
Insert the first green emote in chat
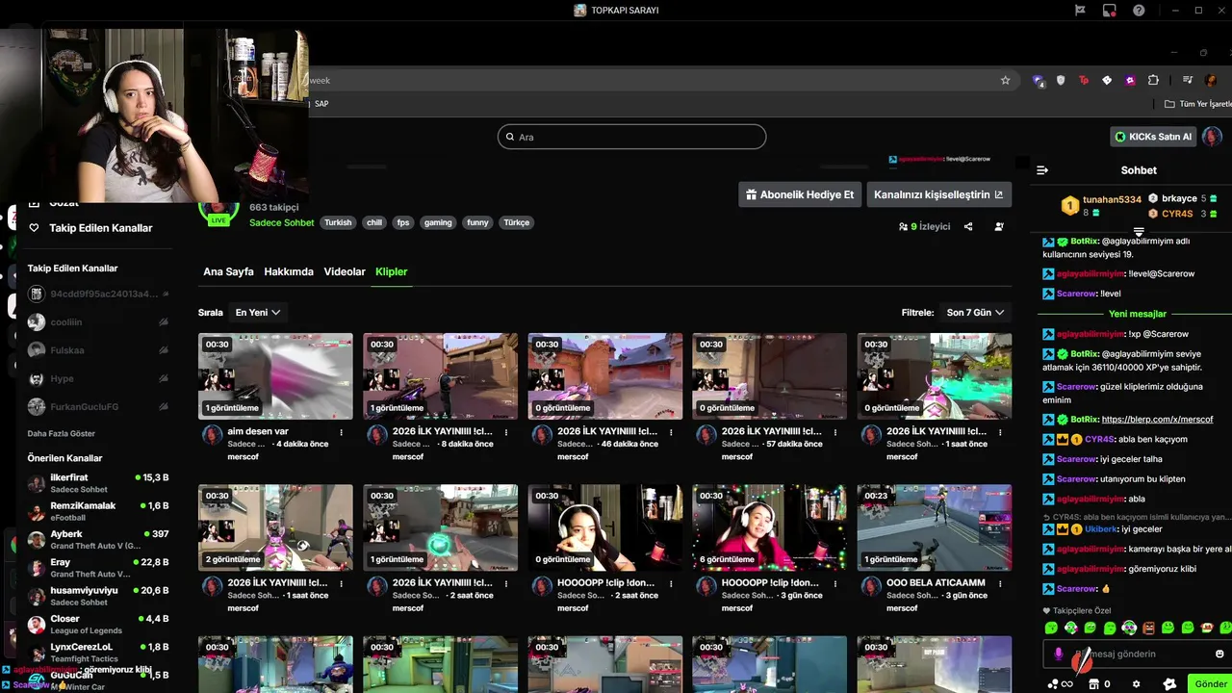tap(1051, 628)
